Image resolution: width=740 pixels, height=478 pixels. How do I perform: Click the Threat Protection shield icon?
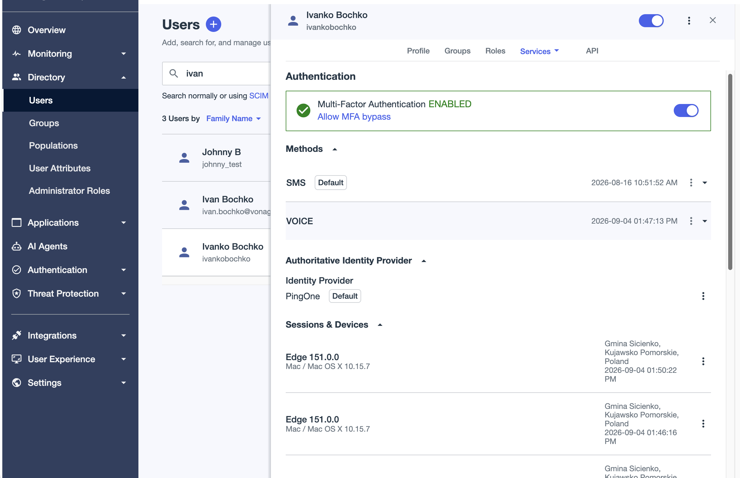pyautogui.click(x=17, y=293)
